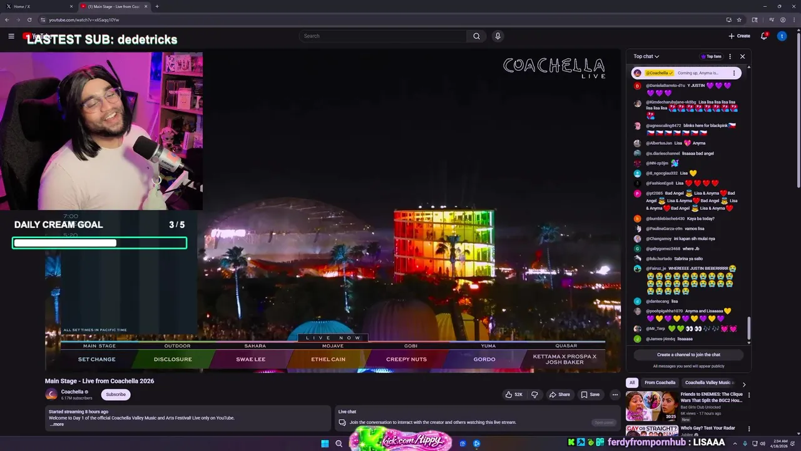The width and height of the screenshot is (801, 451).
Task: Open the Coachella channel name link
Action: [x=72, y=392]
